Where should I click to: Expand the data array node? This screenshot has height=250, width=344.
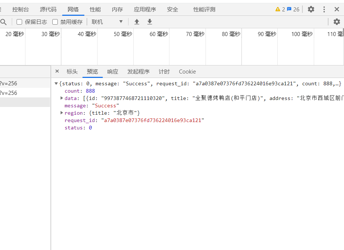(62, 98)
